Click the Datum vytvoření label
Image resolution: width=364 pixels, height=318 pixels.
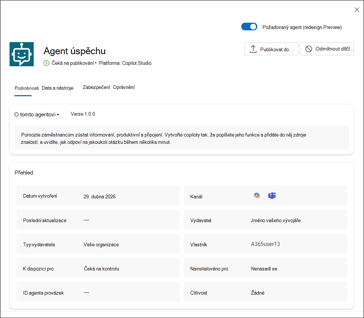[x=40, y=196]
